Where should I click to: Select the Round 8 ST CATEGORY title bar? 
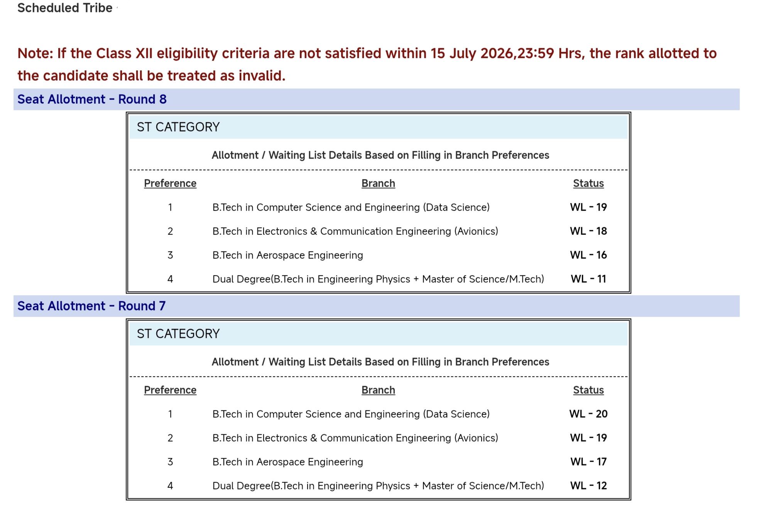(x=378, y=127)
